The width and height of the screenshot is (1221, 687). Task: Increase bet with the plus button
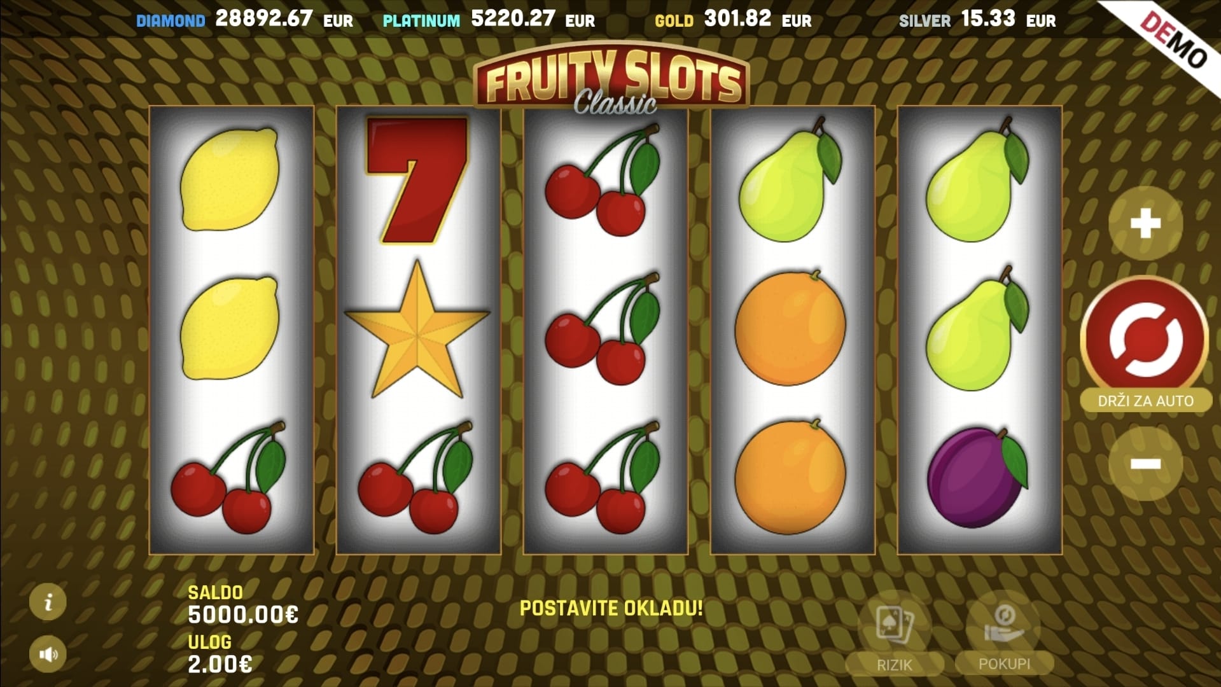pos(1145,223)
